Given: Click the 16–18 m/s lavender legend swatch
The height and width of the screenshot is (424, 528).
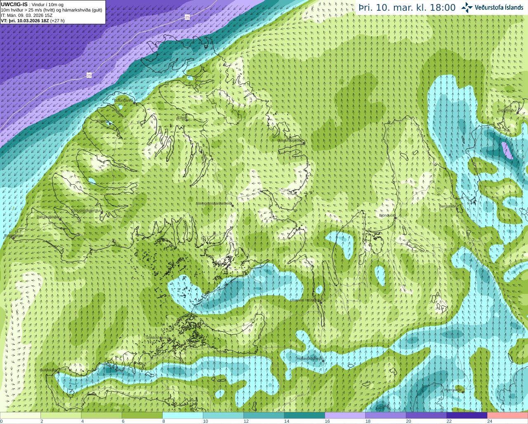Looking at the screenshot, I should (x=345, y=415).
